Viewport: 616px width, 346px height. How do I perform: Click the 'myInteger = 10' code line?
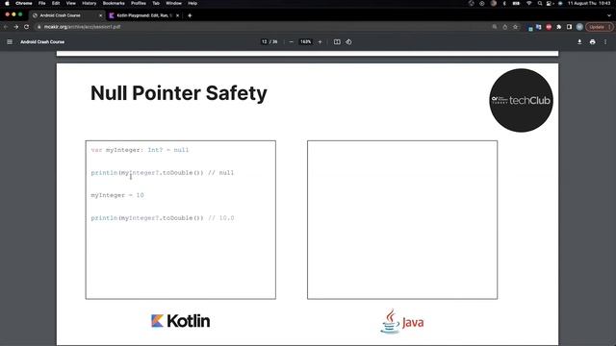[x=117, y=195]
